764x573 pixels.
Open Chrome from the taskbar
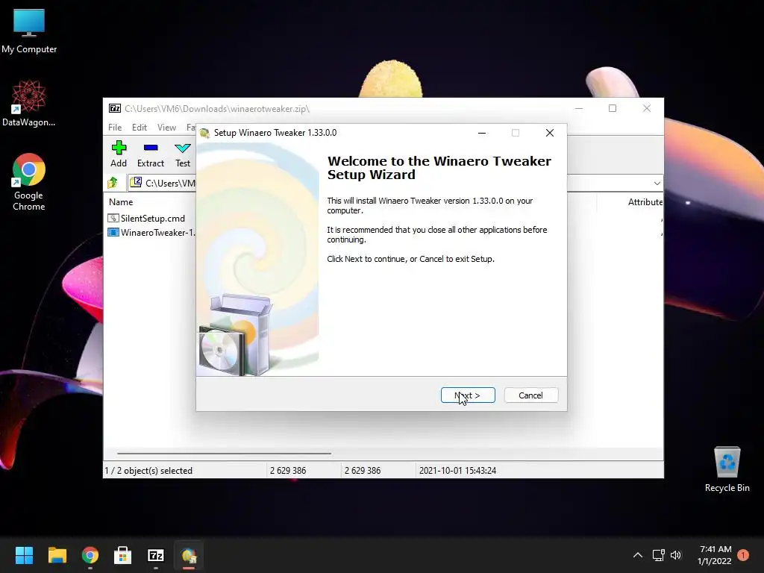[x=90, y=555]
